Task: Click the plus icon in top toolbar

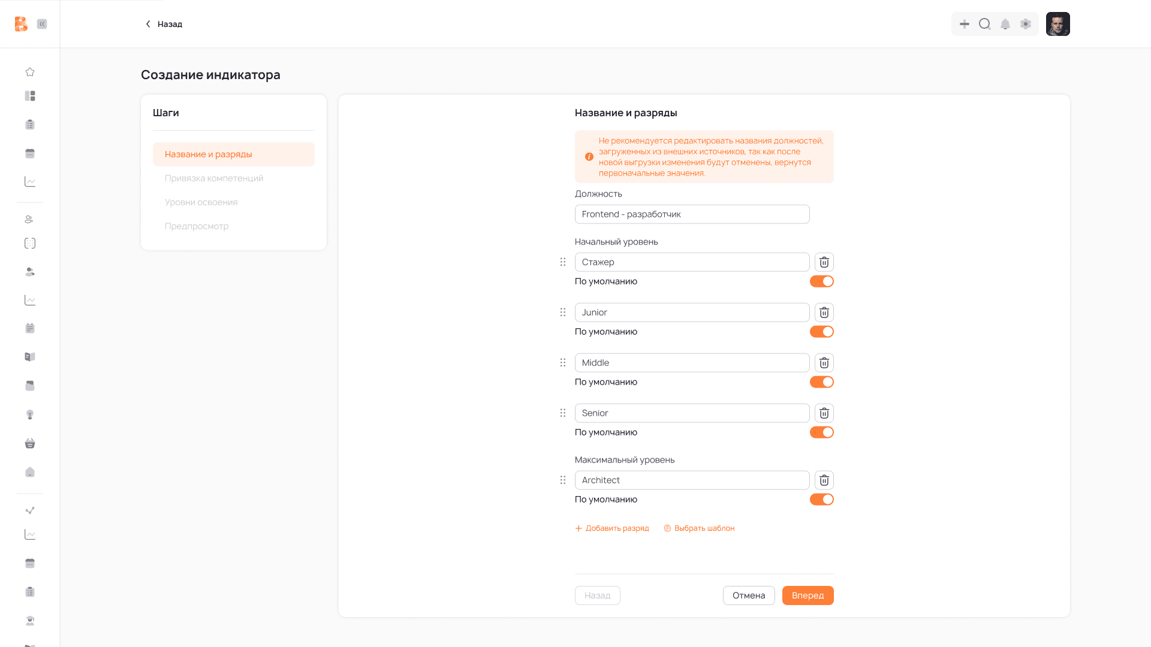Action: tap(964, 24)
